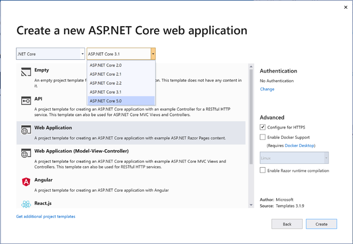The width and height of the screenshot is (353, 244).
Task: Click the MVC Views and Controllers description
Action: (130, 164)
